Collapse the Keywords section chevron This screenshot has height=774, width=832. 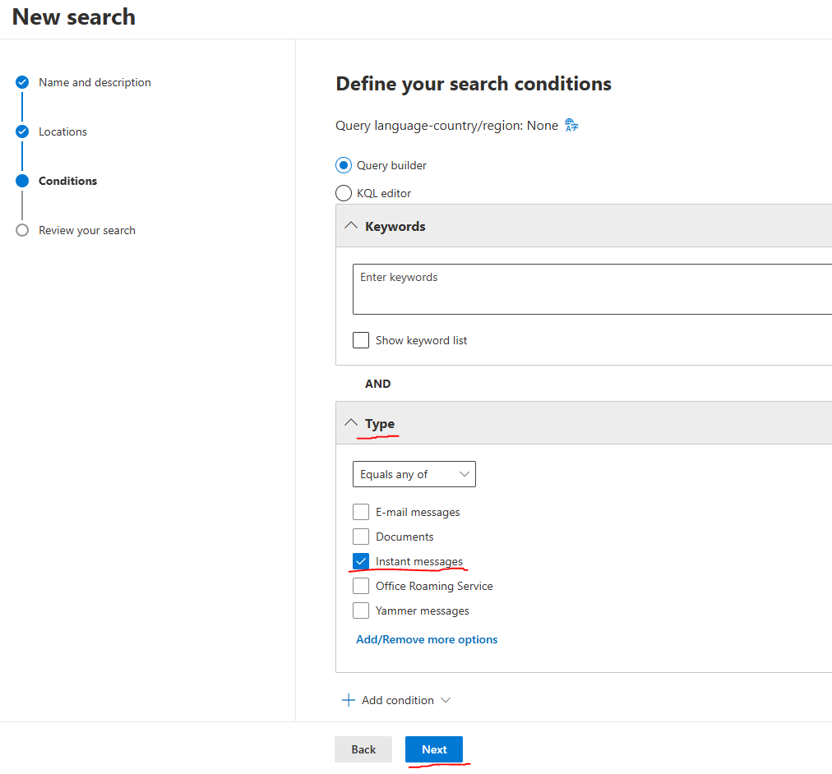click(x=351, y=226)
